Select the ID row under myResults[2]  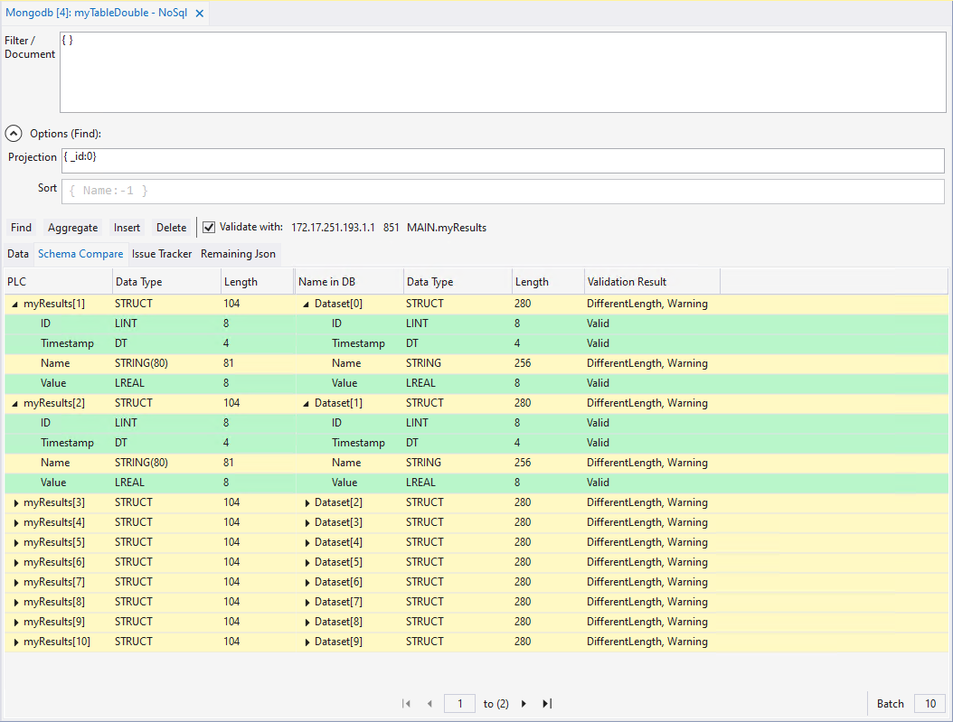[x=476, y=423]
